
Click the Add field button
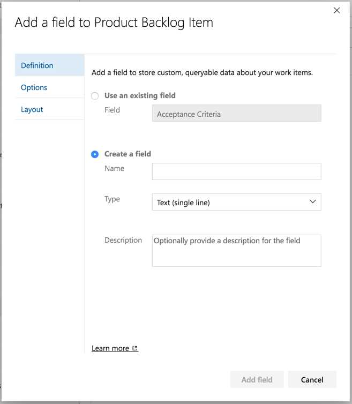257,379
